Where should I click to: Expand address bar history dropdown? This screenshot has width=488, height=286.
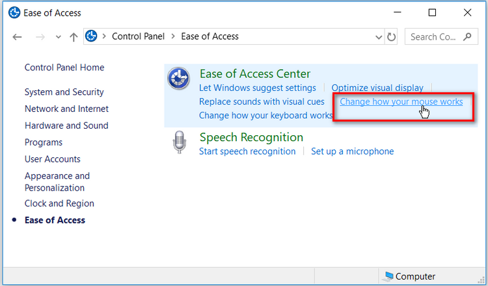pos(378,37)
